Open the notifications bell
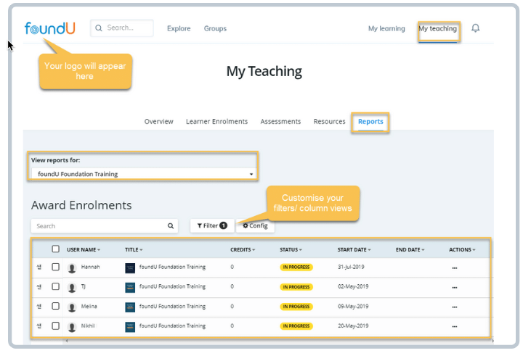Screen dimensions: 523x353 (476, 28)
